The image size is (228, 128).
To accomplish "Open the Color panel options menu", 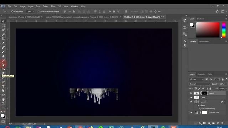I will [226, 19].
